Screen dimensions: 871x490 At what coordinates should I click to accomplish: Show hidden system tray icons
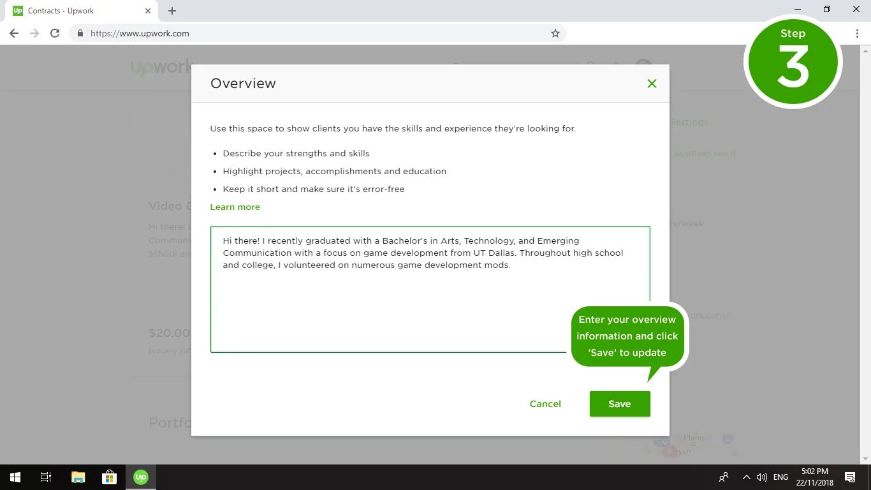pyautogui.click(x=746, y=477)
